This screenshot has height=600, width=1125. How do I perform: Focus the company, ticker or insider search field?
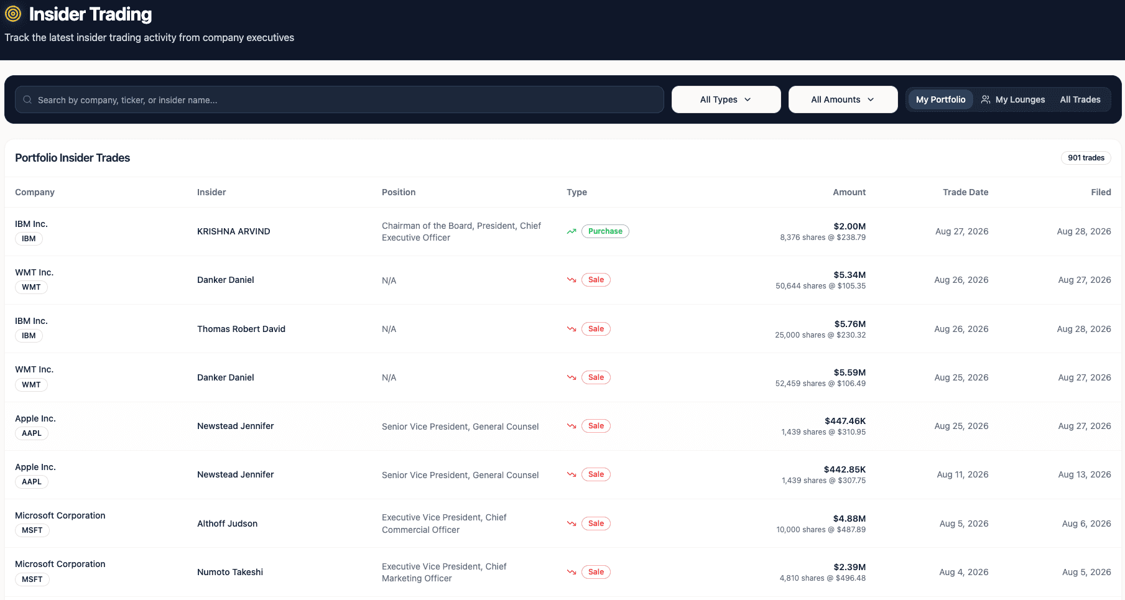[340, 99]
